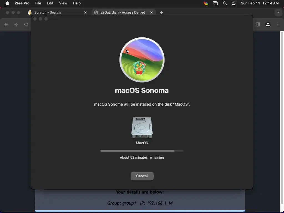
Task: Click the 'About 52 minutes remaining' text
Action: click(x=142, y=158)
